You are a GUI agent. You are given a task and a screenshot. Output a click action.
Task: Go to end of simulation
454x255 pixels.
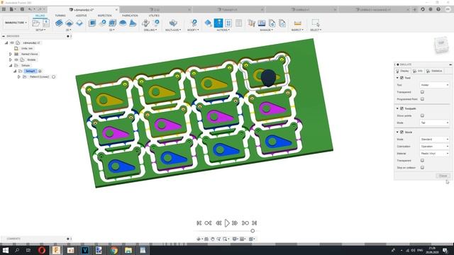coord(254,223)
